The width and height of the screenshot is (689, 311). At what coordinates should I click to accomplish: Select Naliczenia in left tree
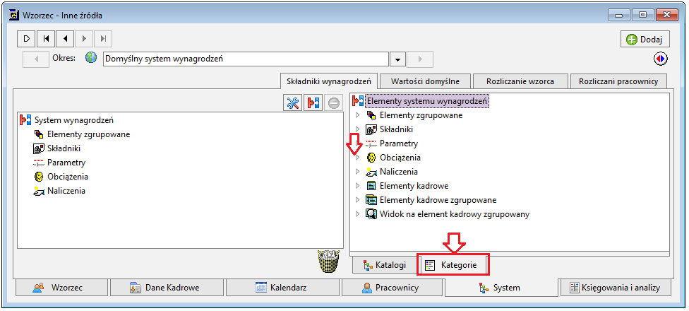66,190
